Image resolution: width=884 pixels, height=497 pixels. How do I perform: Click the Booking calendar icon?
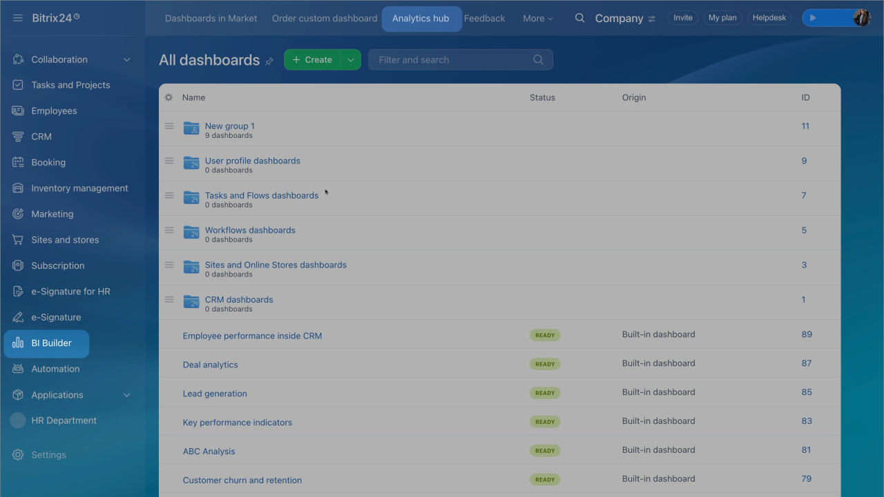pyautogui.click(x=18, y=162)
